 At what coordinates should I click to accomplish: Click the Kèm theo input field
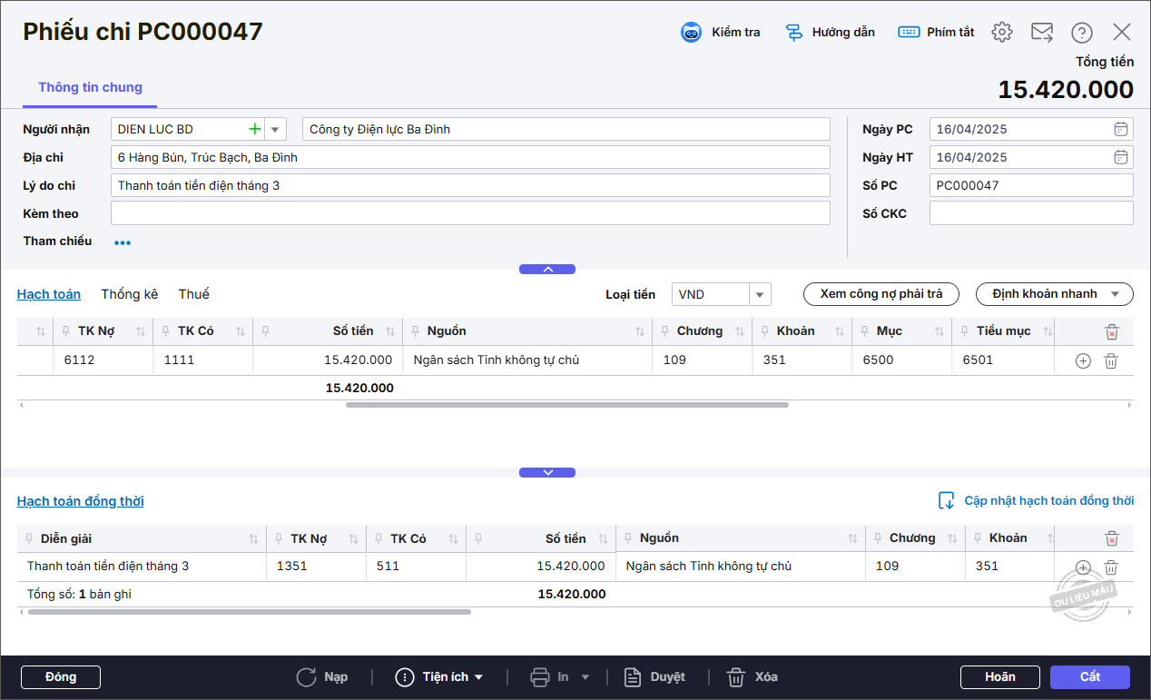pos(469,213)
